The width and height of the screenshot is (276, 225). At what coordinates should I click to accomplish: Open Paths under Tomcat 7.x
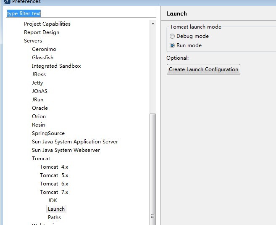pos(54,217)
